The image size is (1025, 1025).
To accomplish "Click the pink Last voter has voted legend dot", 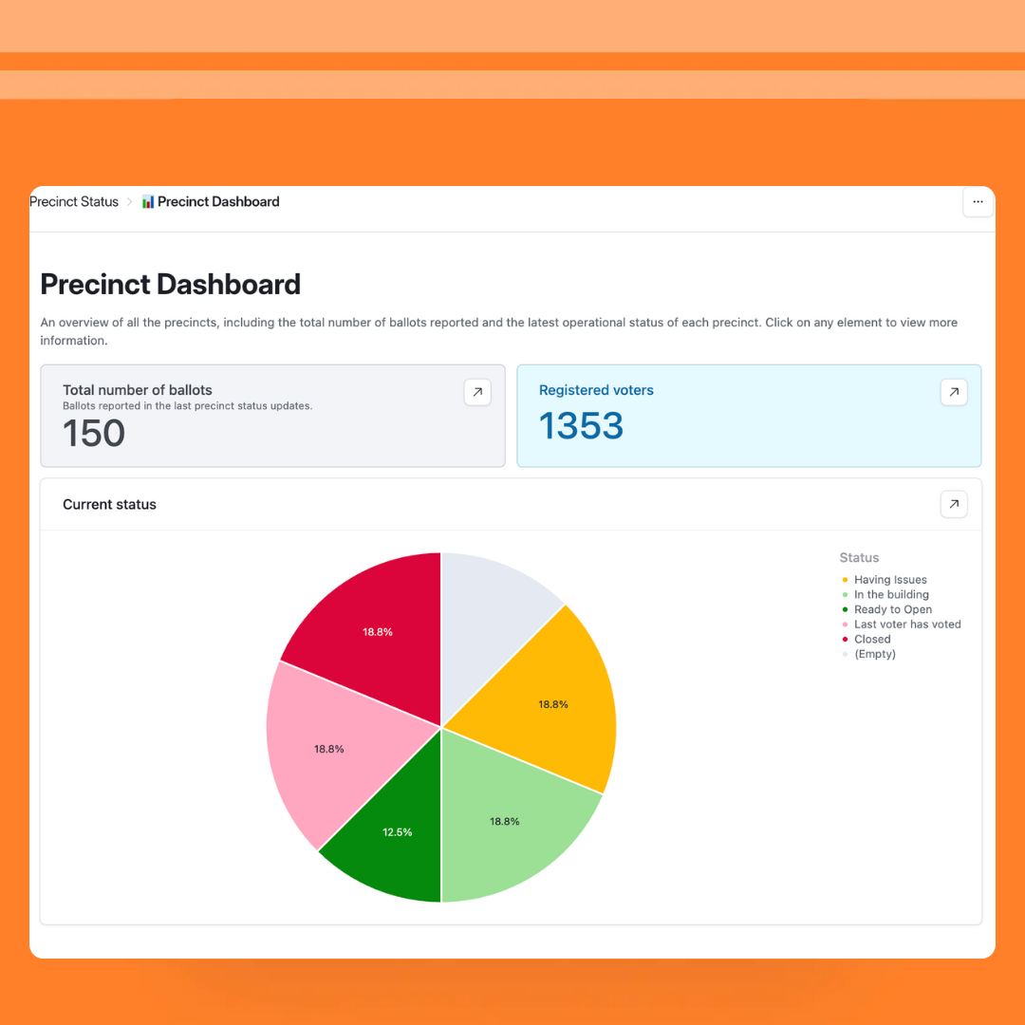I will point(845,624).
